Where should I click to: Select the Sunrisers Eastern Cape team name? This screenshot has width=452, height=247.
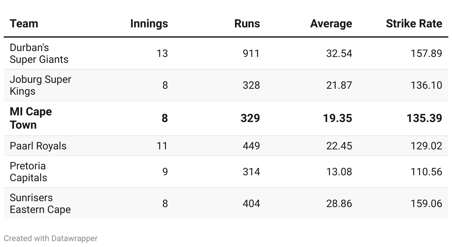[x=40, y=204]
